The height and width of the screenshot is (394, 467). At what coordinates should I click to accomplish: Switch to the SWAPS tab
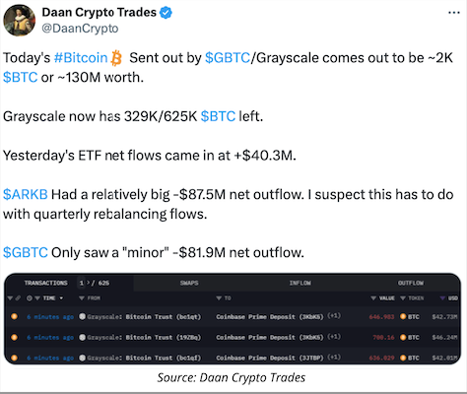[x=189, y=283]
